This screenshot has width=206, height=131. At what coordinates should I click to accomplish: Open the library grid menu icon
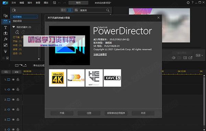point(76,10)
